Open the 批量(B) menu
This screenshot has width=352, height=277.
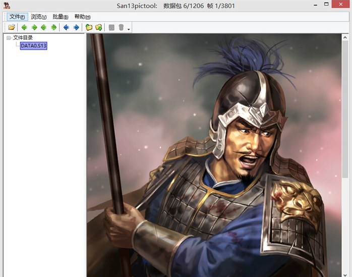[60, 17]
